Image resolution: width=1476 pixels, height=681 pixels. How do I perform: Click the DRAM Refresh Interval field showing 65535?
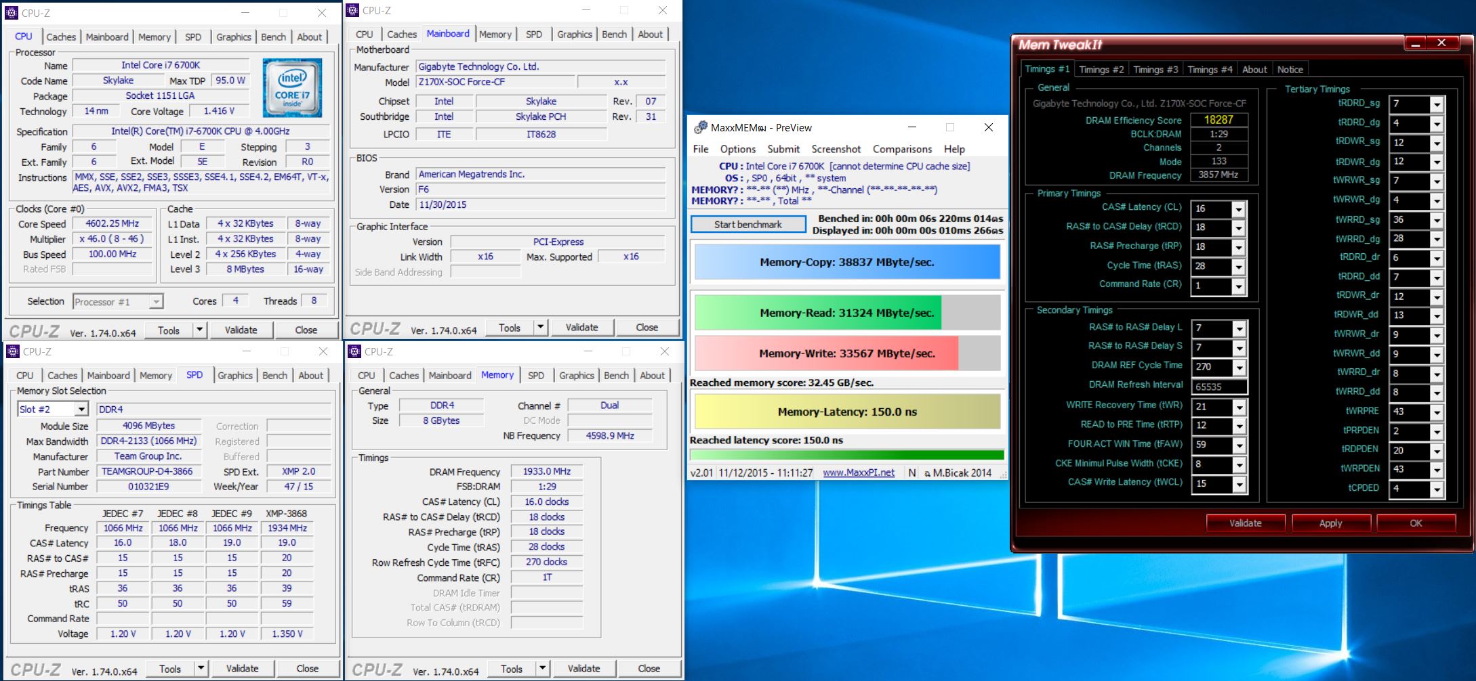(x=1218, y=387)
